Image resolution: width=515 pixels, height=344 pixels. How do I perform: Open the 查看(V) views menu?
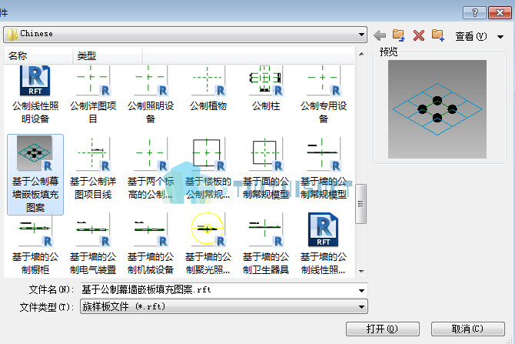tap(471, 36)
